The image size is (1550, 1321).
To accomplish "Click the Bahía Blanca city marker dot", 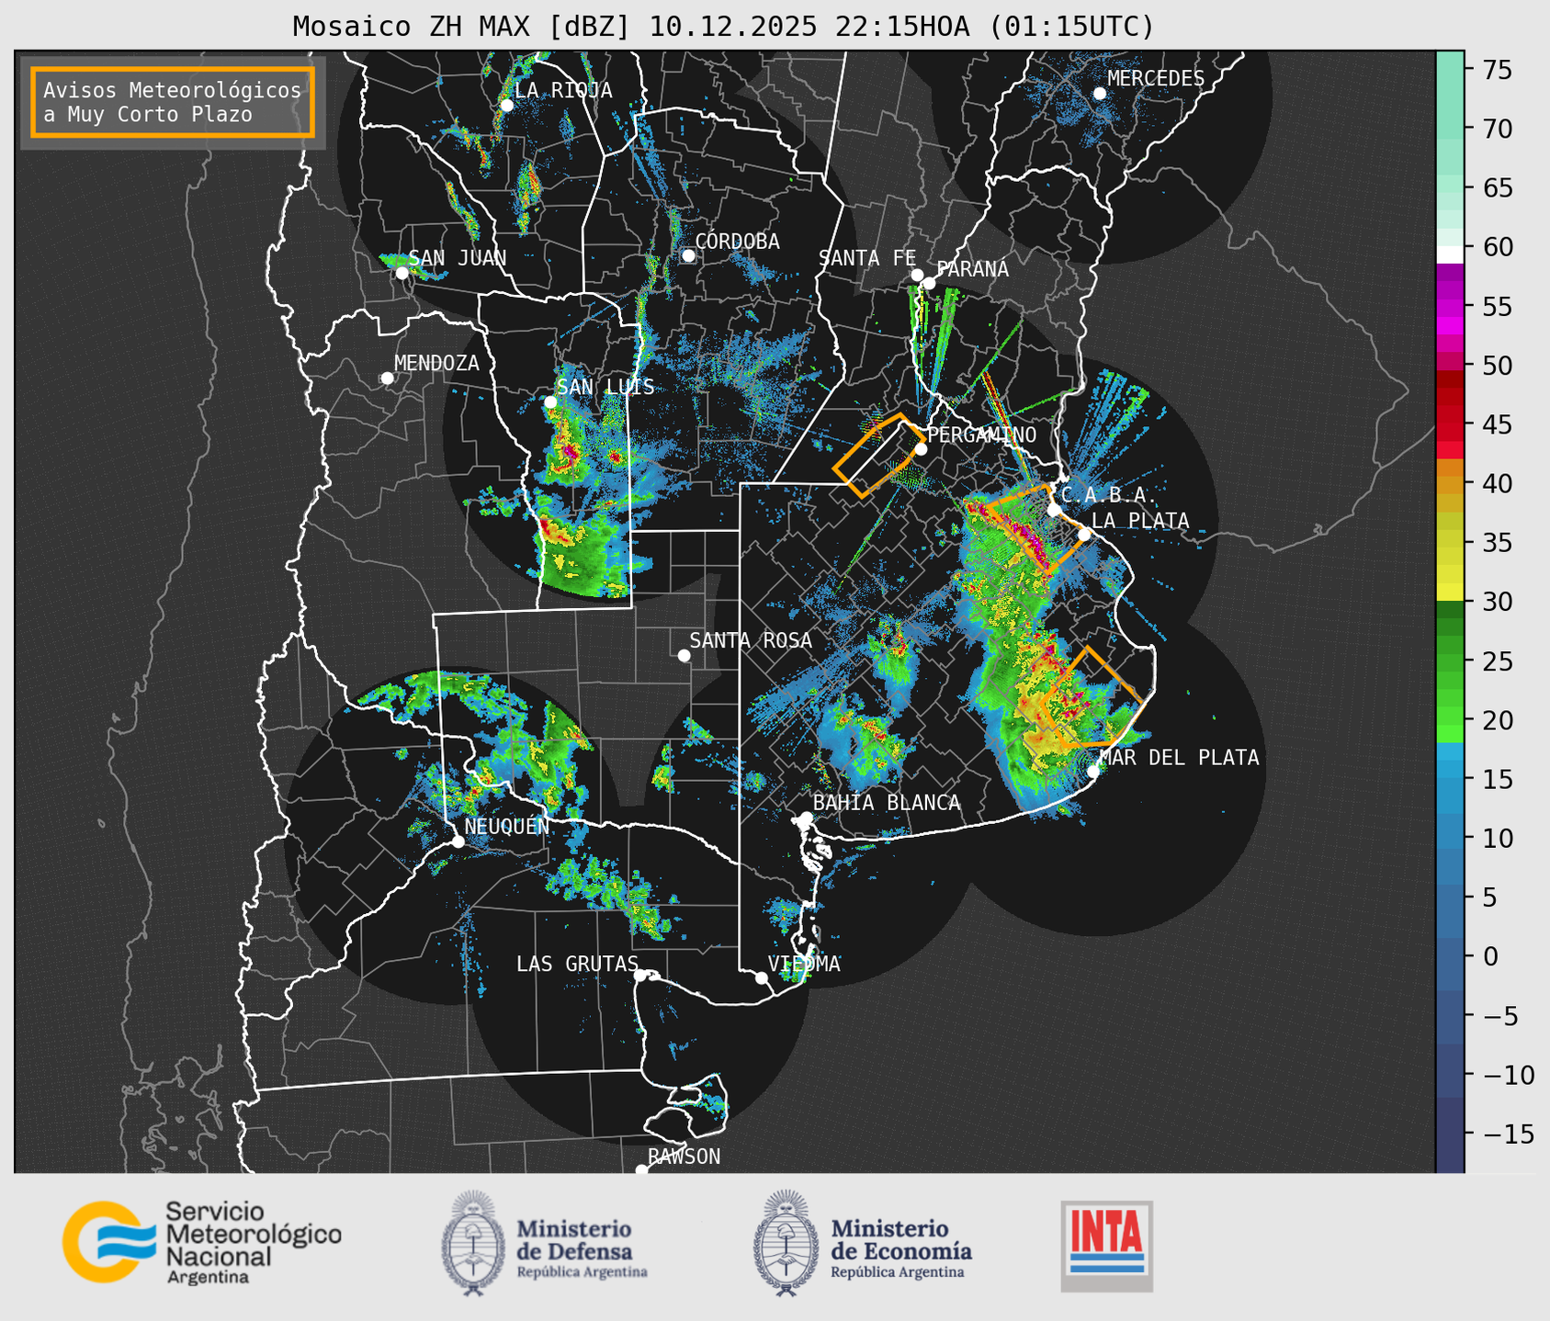I will click(806, 818).
